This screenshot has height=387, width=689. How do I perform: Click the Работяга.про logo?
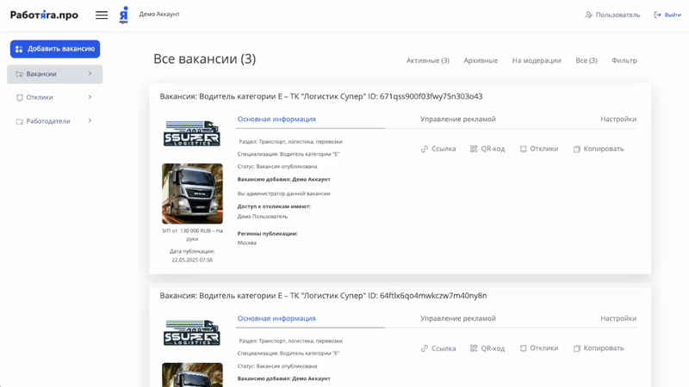click(44, 15)
